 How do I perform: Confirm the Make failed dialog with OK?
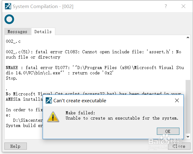click(x=168, y=131)
